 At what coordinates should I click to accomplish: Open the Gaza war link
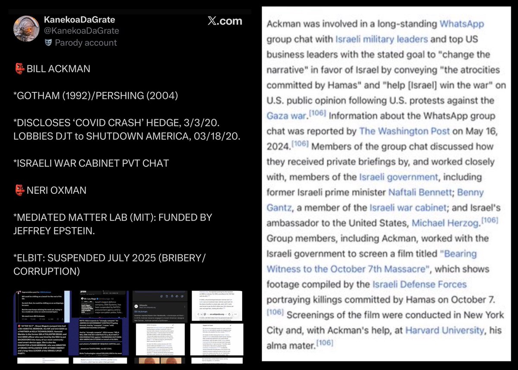tap(287, 116)
